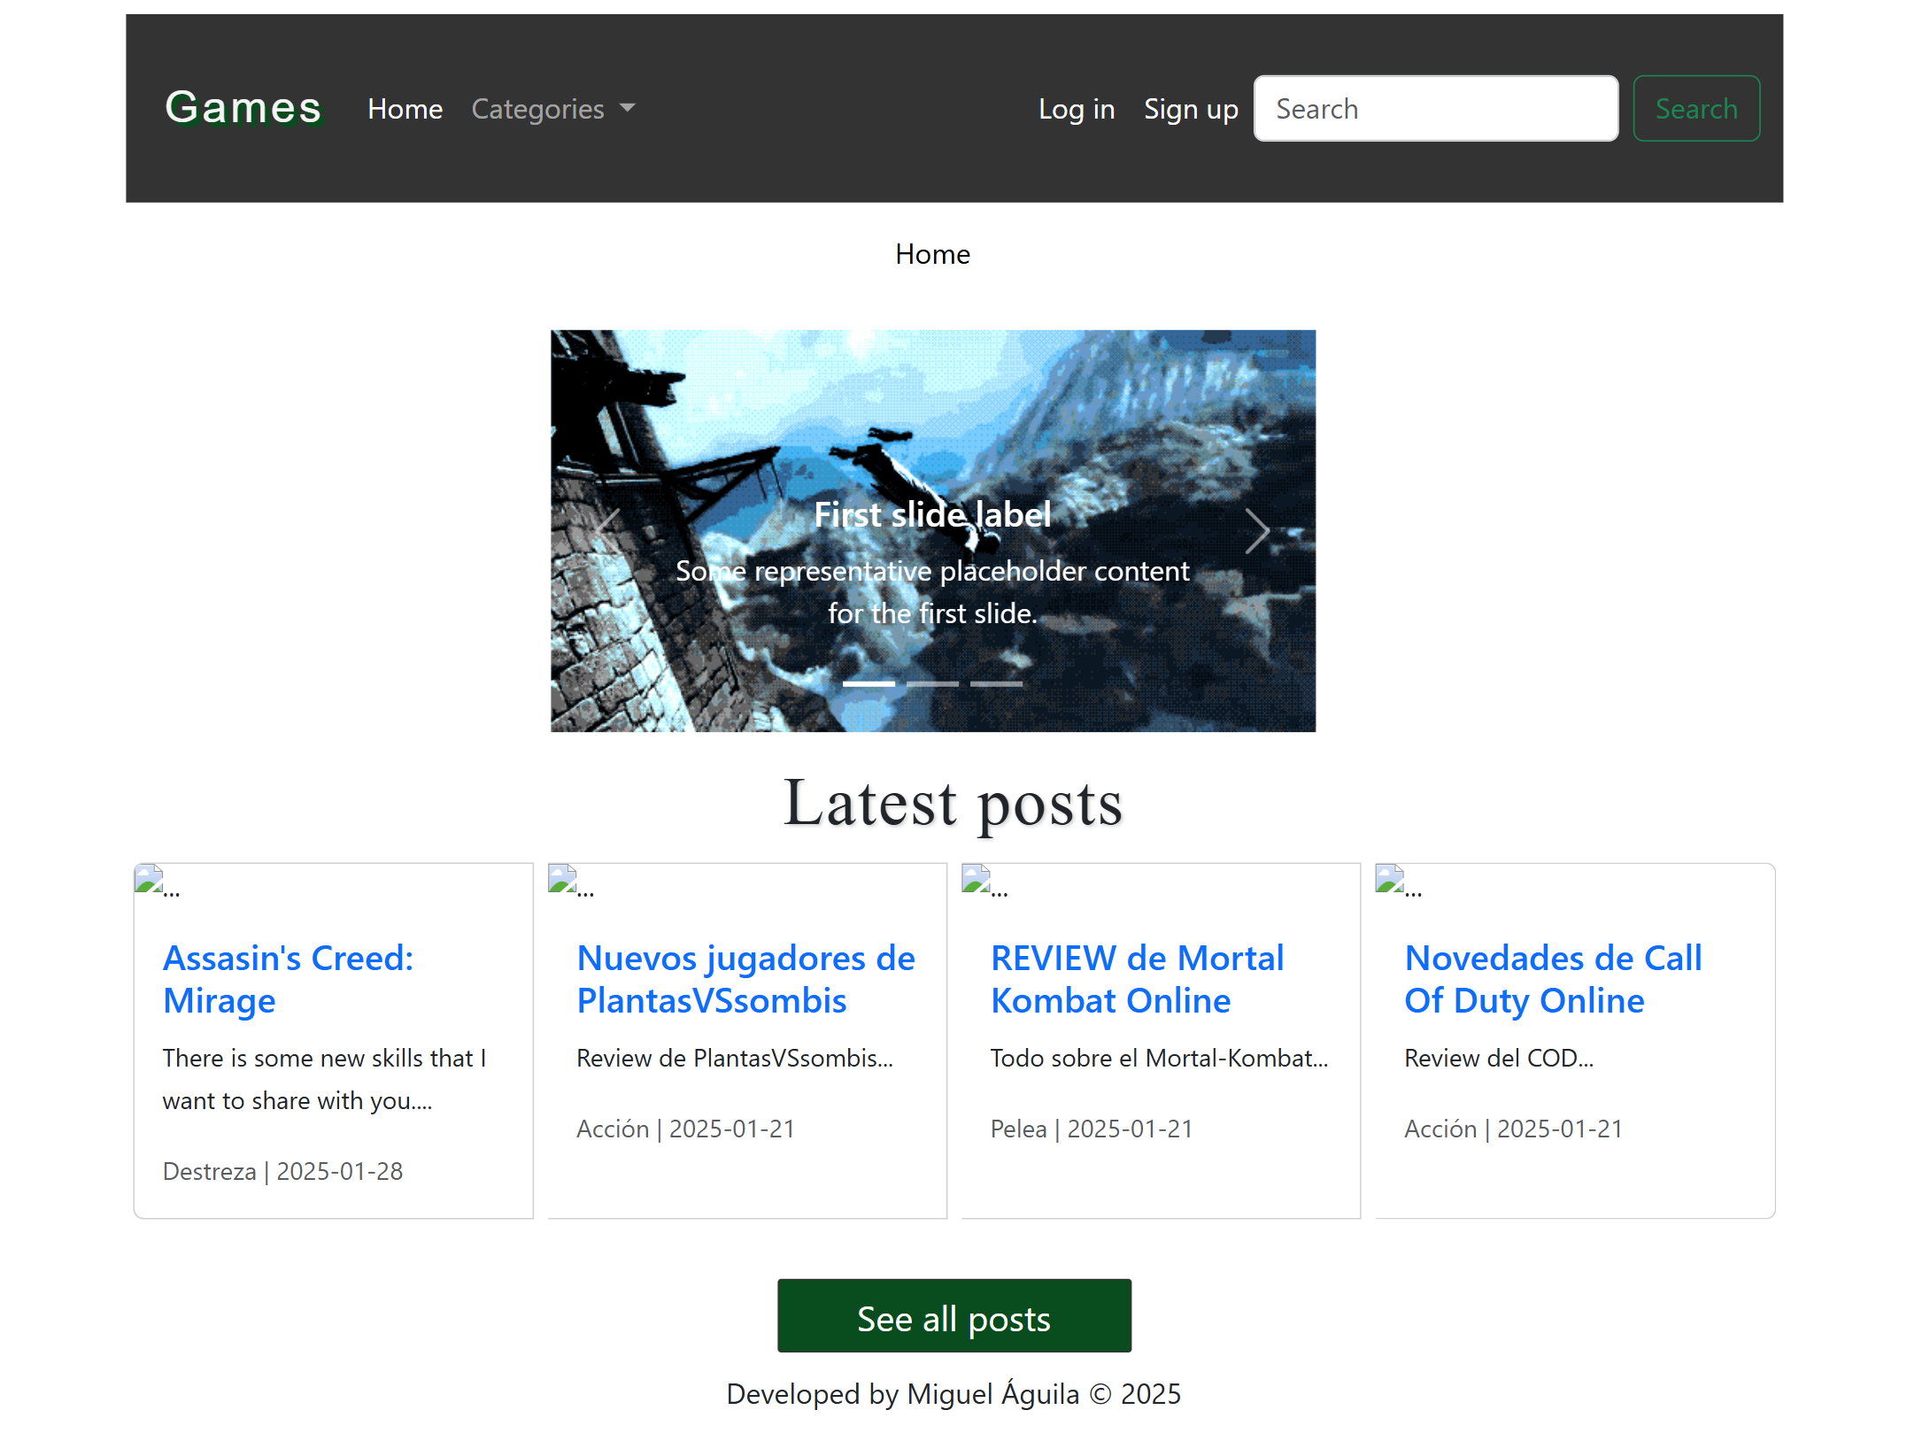Advance to the next carousel slide
1907x1441 pixels.
click(x=1258, y=531)
